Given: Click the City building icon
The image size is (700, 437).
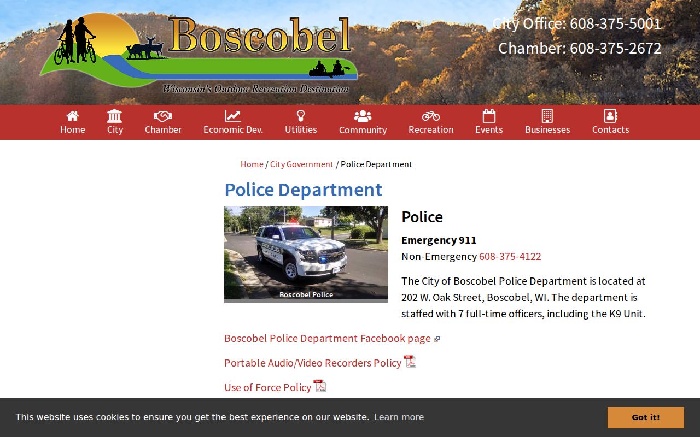Looking at the screenshot, I should tap(115, 115).
